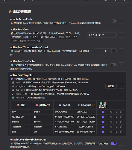132x150 pixels.
Task: Delete the Lark row
Action: [x=121, y=132]
